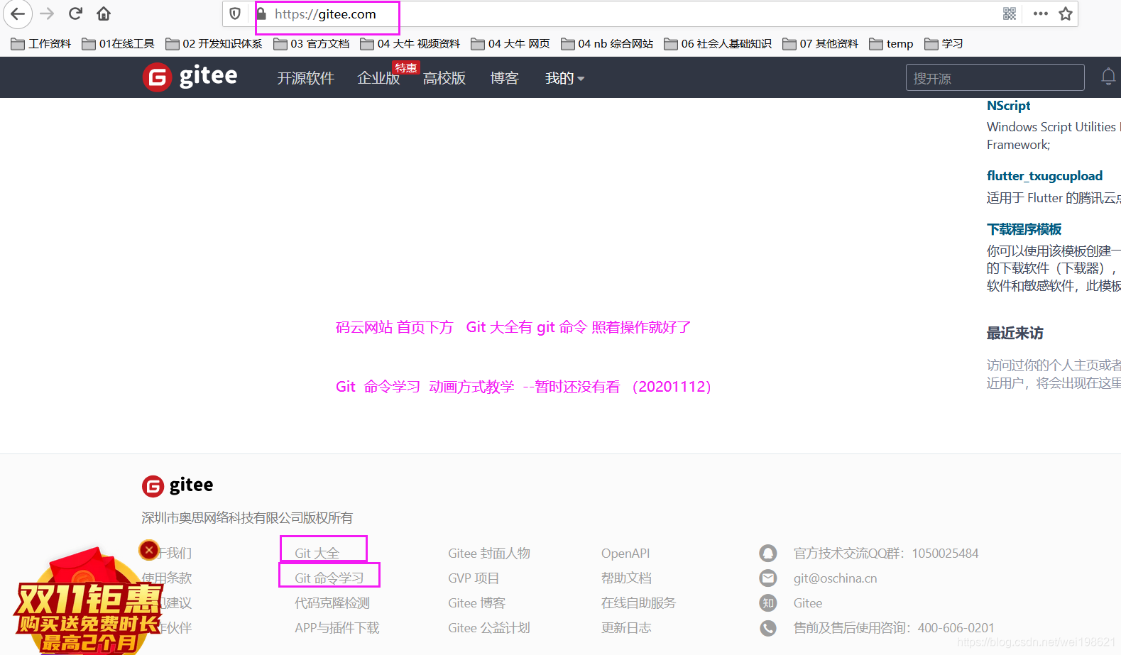The image size is (1121, 655).
Task: Go to browser home page icon
Action: [104, 13]
